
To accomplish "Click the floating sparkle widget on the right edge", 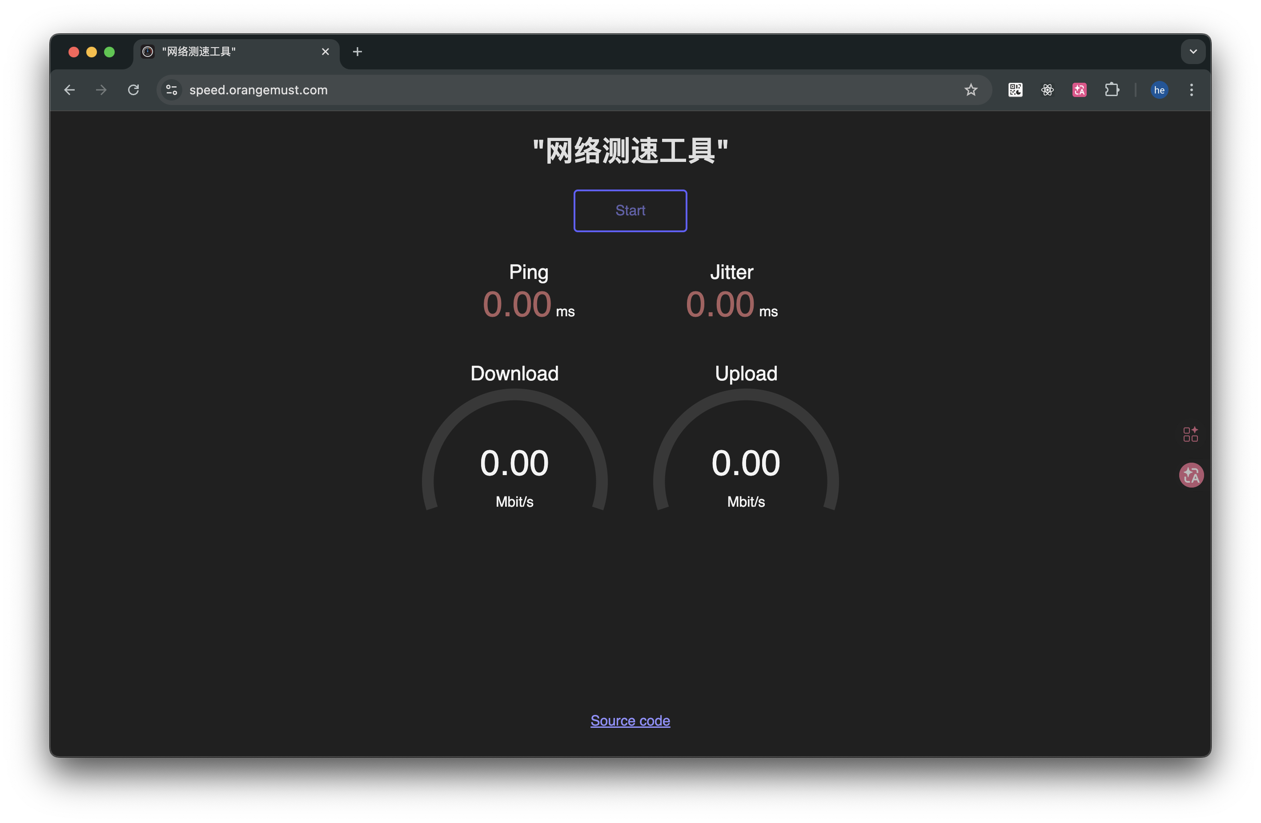I will [1190, 434].
